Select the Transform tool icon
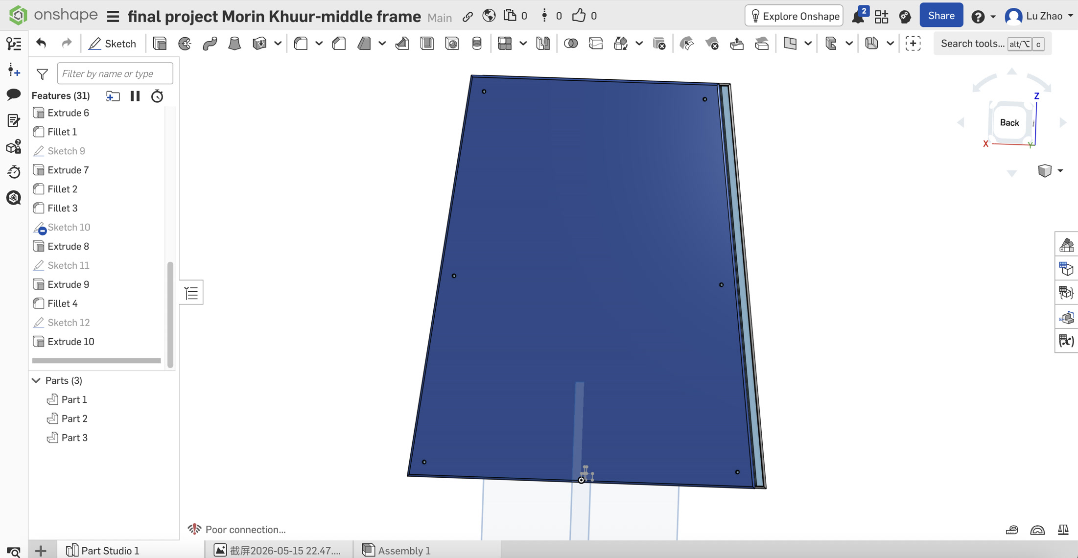This screenshot has height=558, width=1078. (621, 44)
